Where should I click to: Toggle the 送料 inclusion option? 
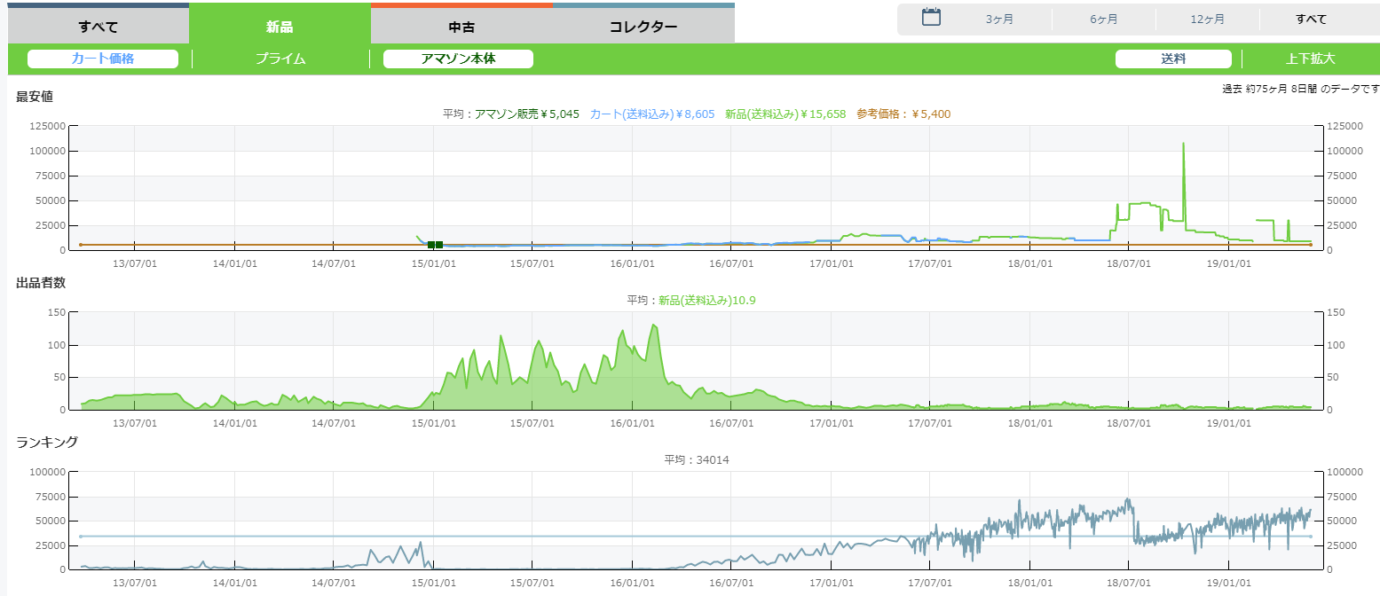pos(1173,59)
